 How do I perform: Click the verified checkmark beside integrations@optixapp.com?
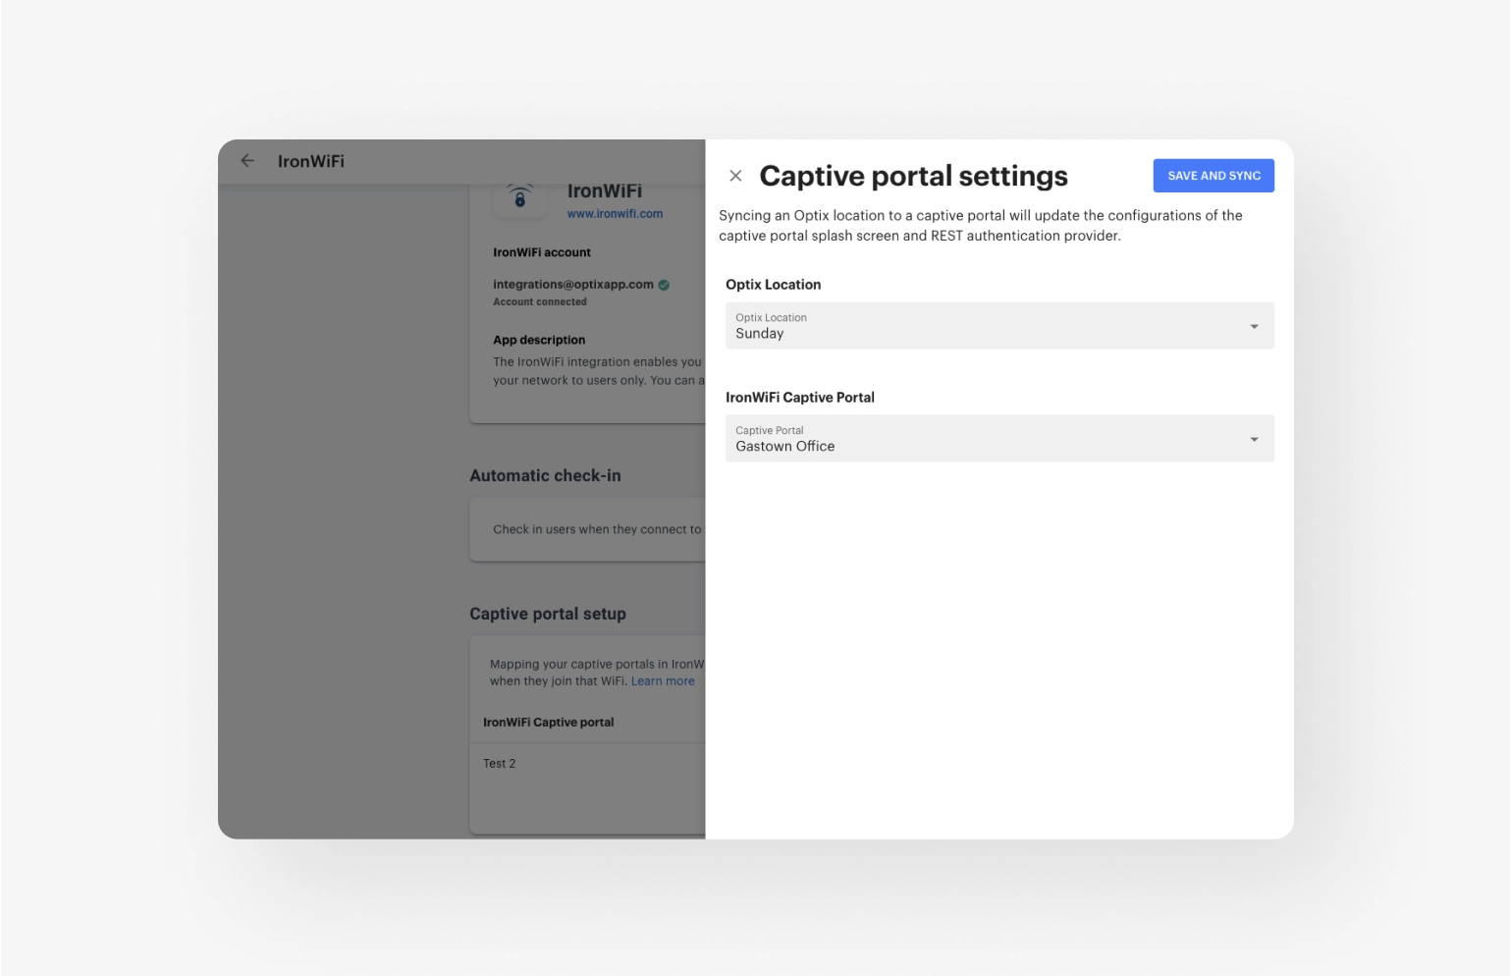(x=664, y=285)
